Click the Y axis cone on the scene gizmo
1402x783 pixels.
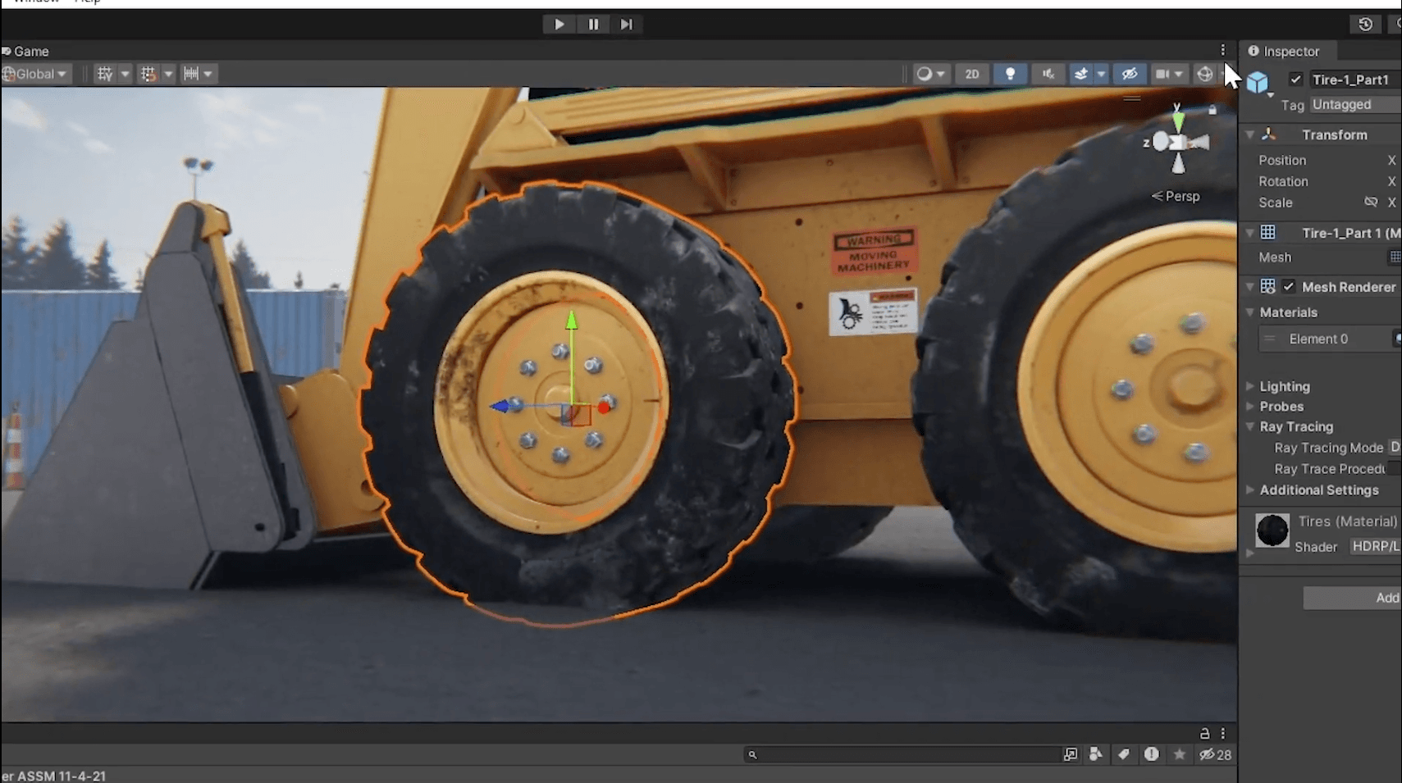pos(1179,121)
